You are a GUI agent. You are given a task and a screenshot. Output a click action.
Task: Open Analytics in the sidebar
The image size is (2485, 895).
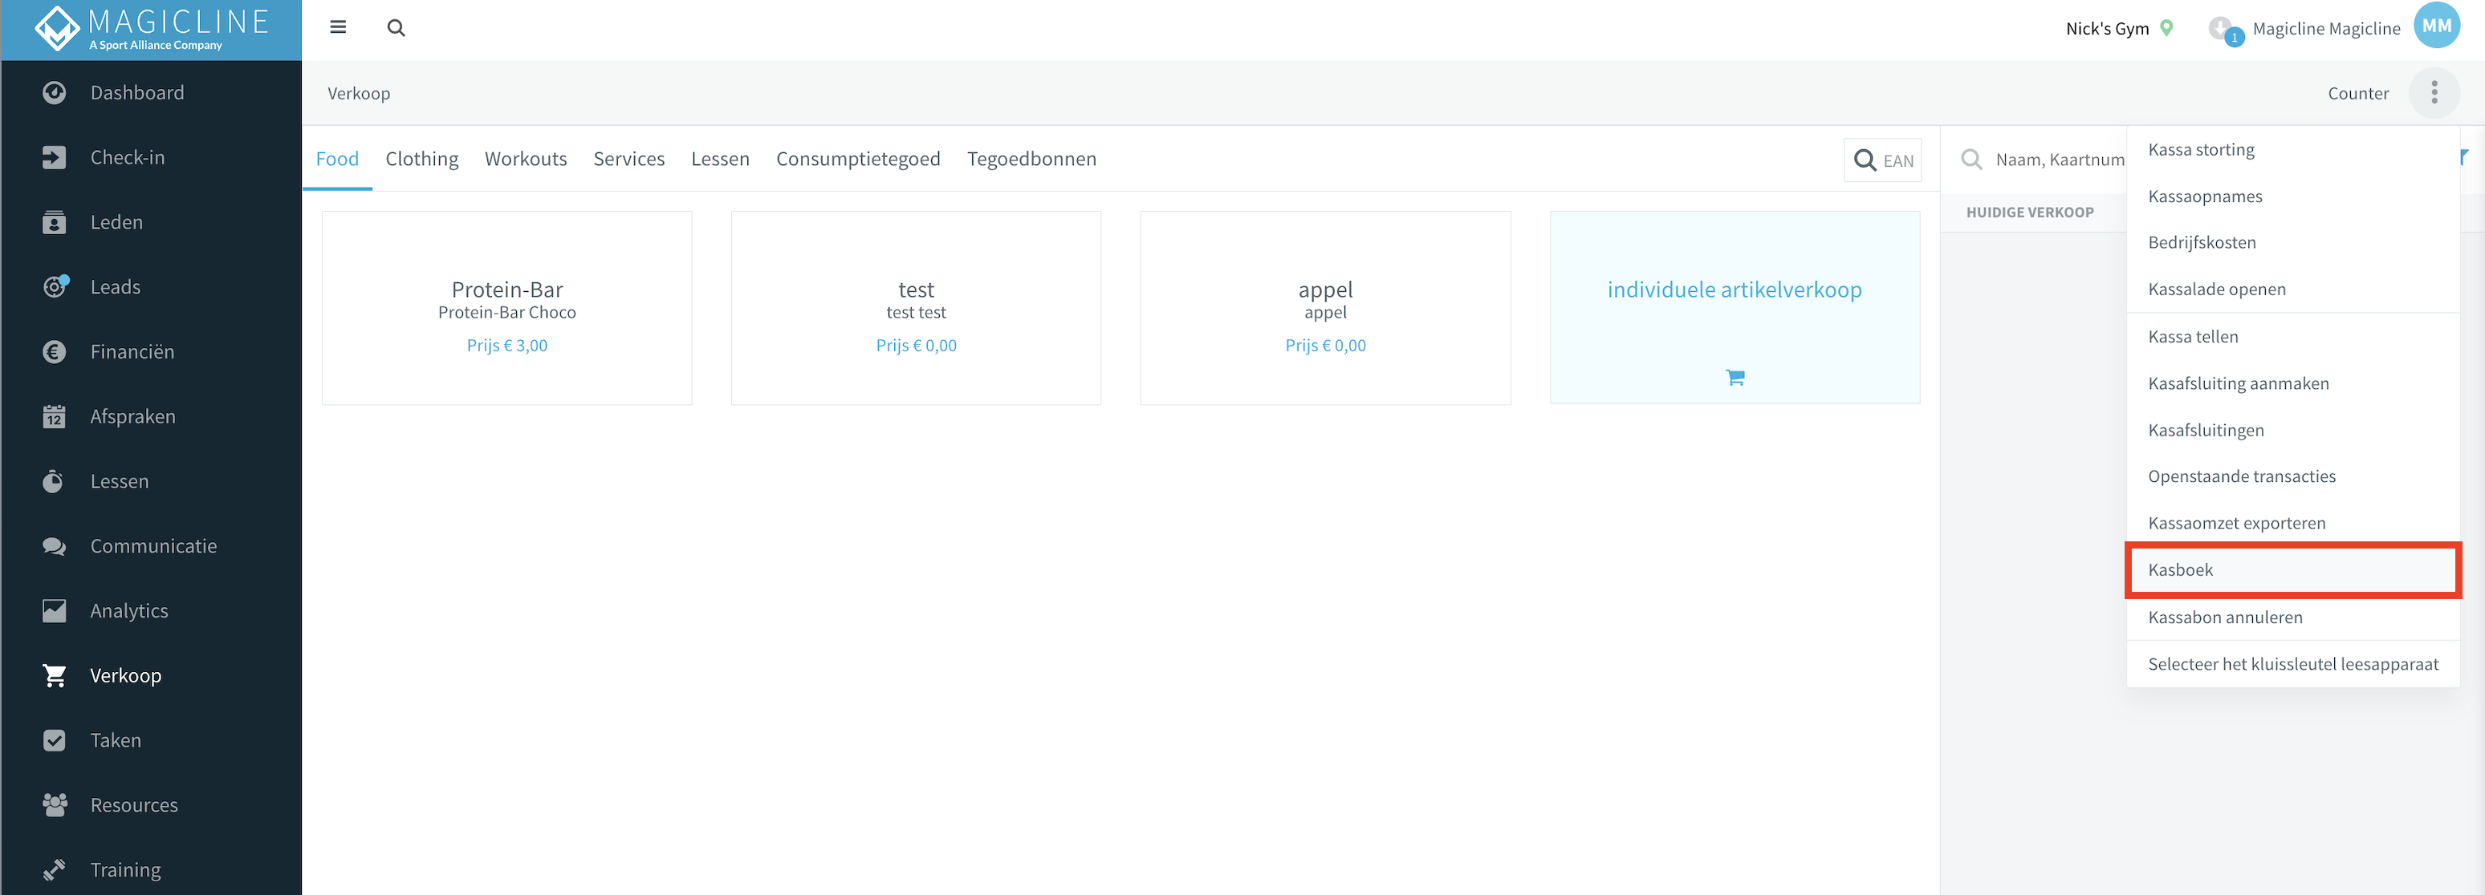point(152,611)
